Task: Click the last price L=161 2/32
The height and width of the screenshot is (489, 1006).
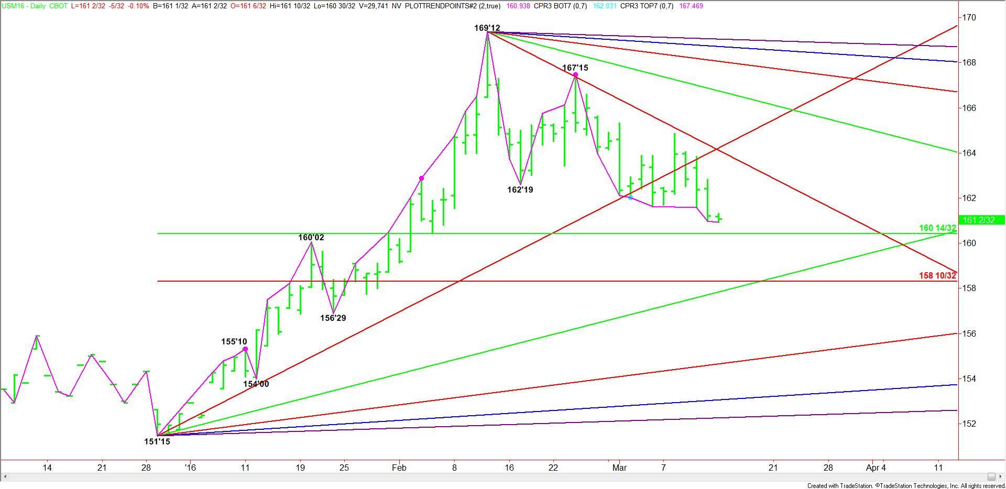Action: tap(89, 6)
